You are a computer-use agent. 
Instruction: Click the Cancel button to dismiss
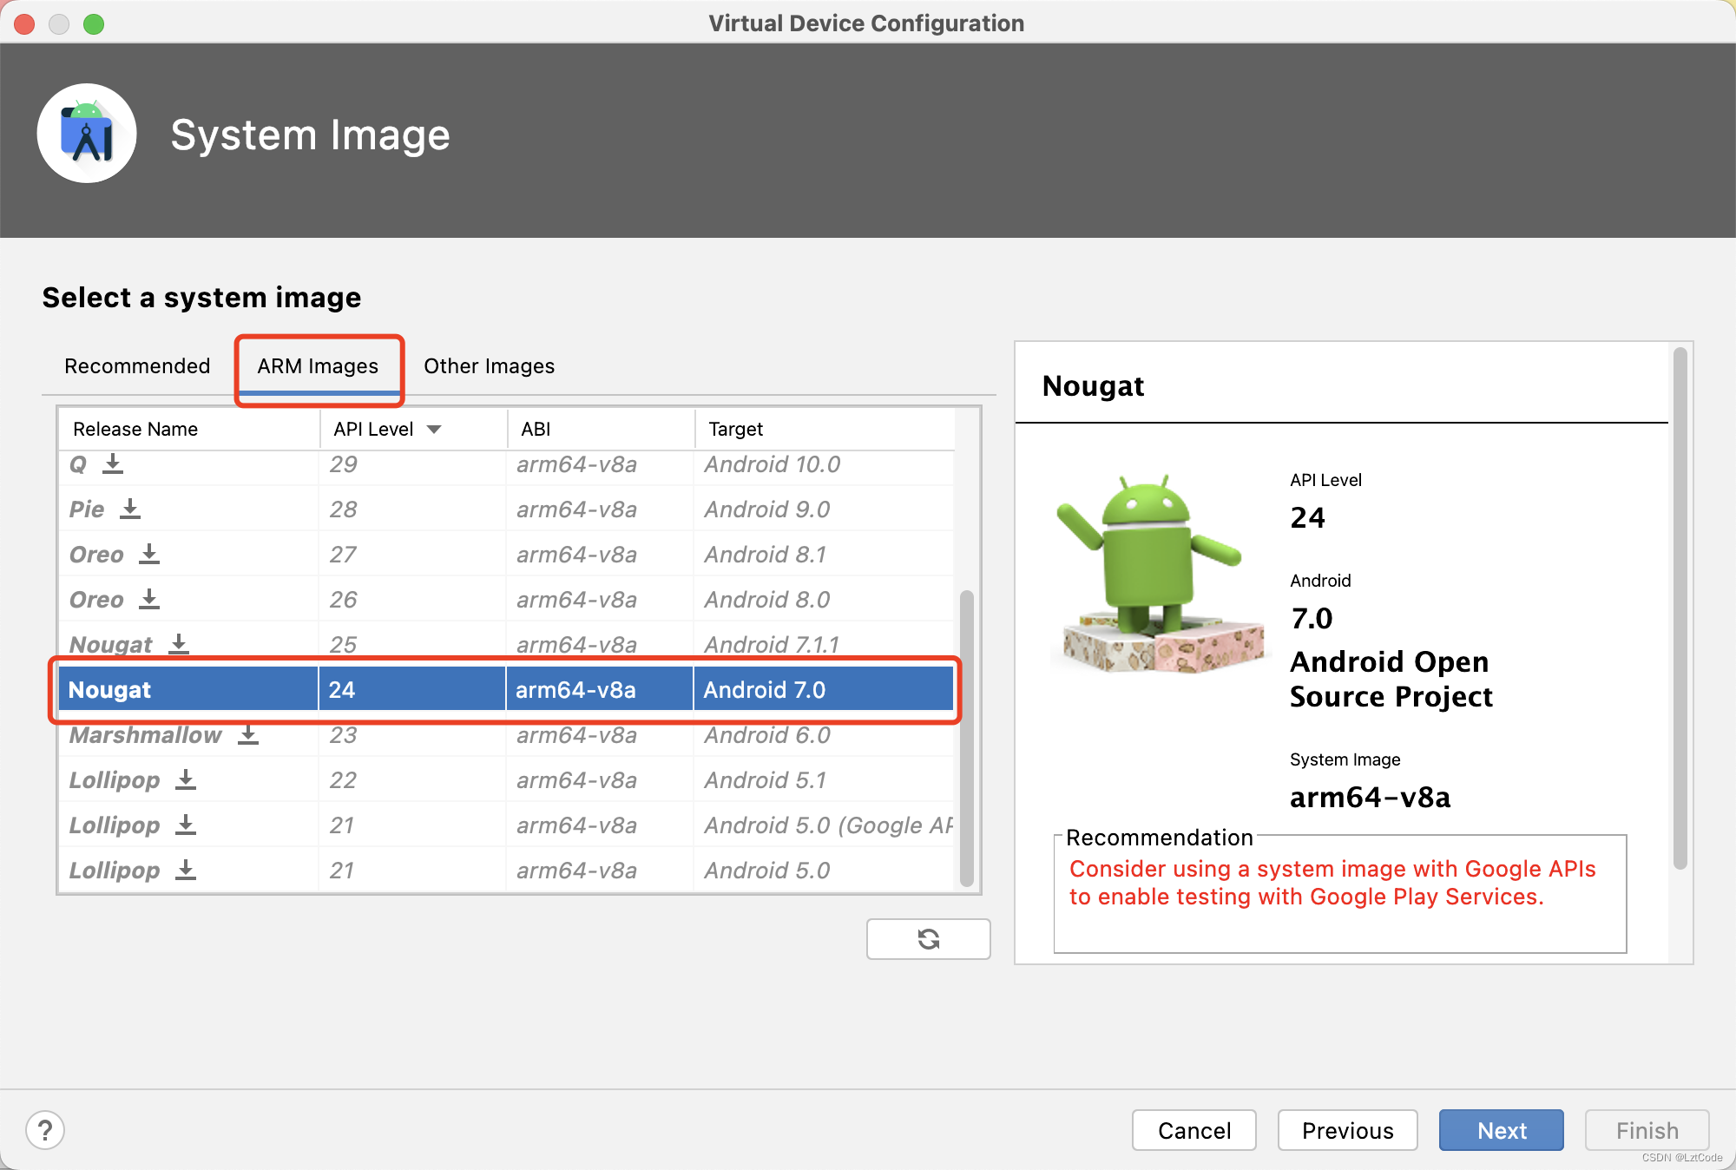1190,1131
